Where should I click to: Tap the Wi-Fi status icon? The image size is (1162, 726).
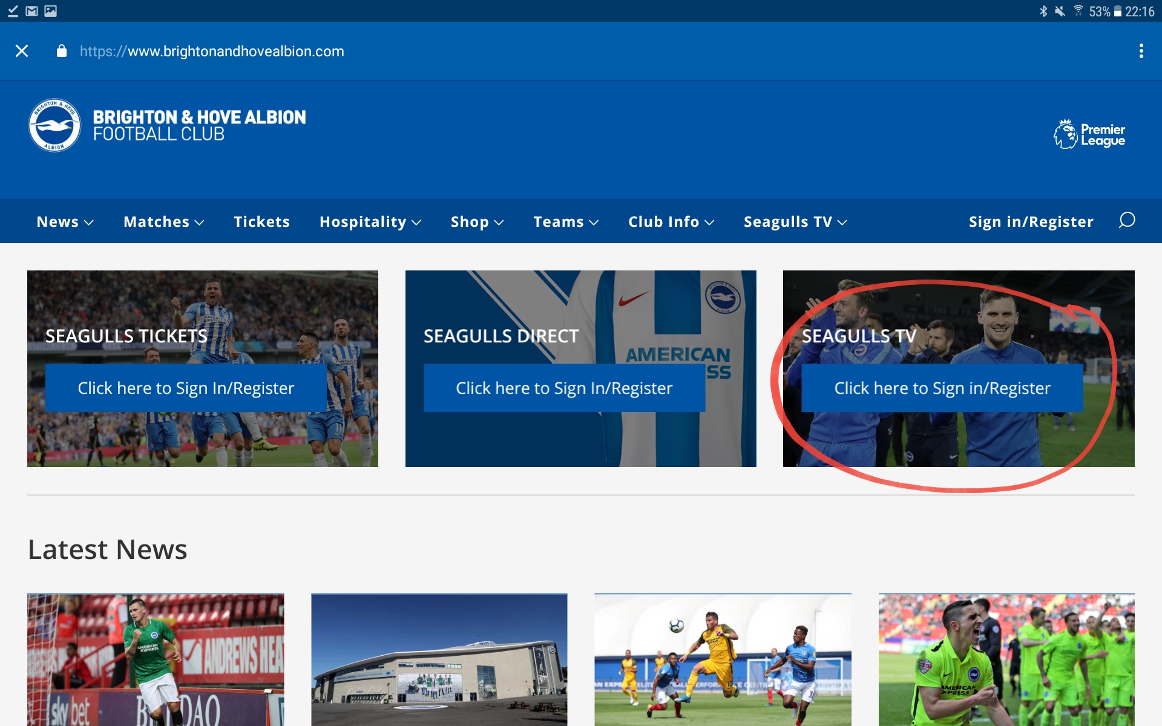pos(1078,11)
